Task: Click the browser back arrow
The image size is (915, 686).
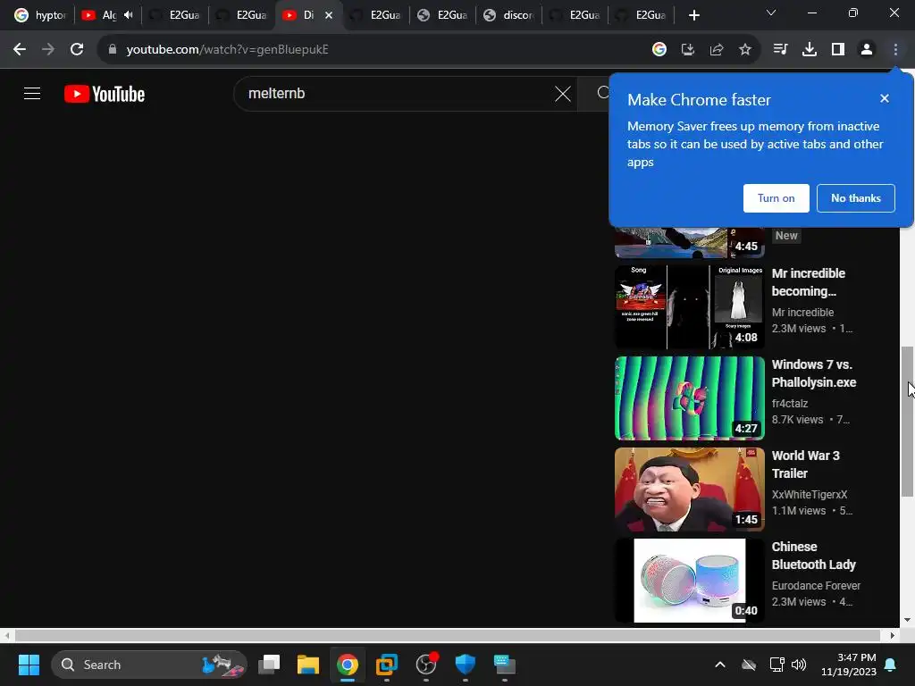Action: pyautogui.click(x=20, y=50)
